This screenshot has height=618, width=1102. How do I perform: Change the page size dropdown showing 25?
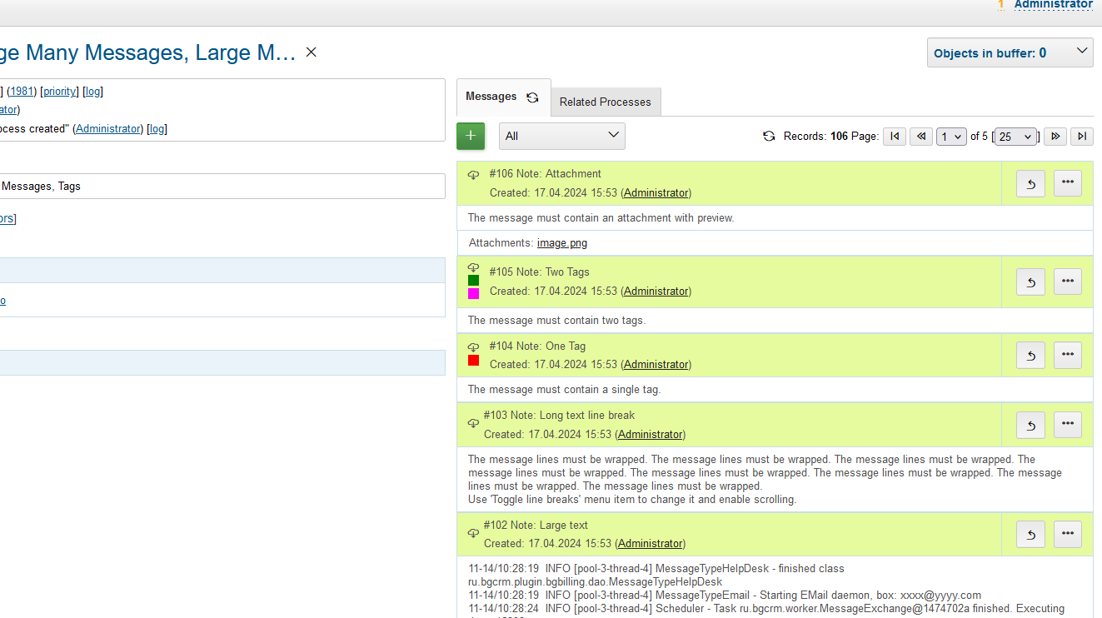pyautogui.click(x=1016, y=137)
